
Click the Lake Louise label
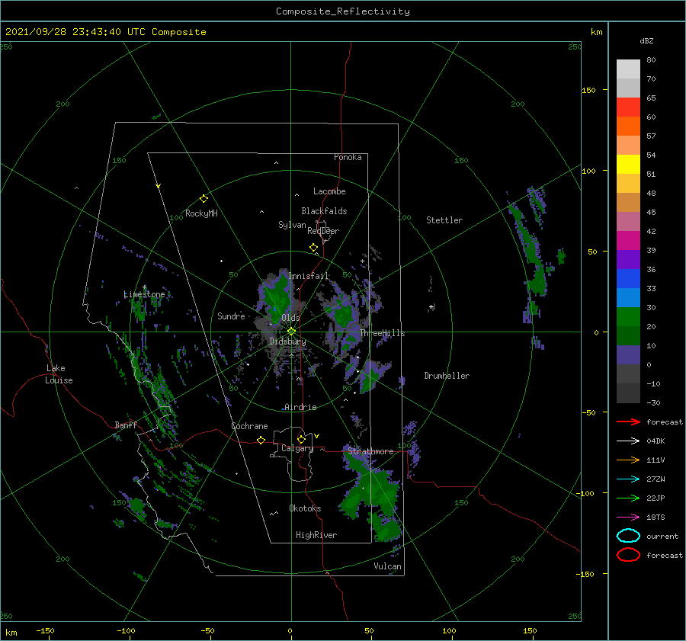59,374
